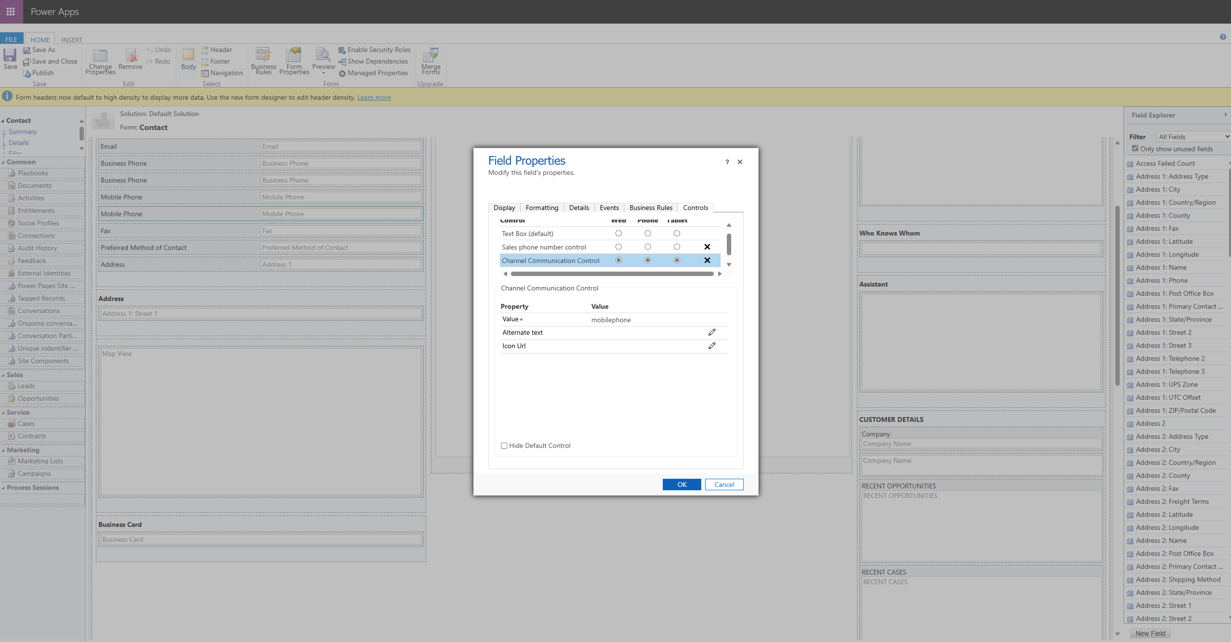Check the Hide Default Control checkbox
Image resolution: width=1231 pixels, height=642 pixels.
tap(504, 445)
